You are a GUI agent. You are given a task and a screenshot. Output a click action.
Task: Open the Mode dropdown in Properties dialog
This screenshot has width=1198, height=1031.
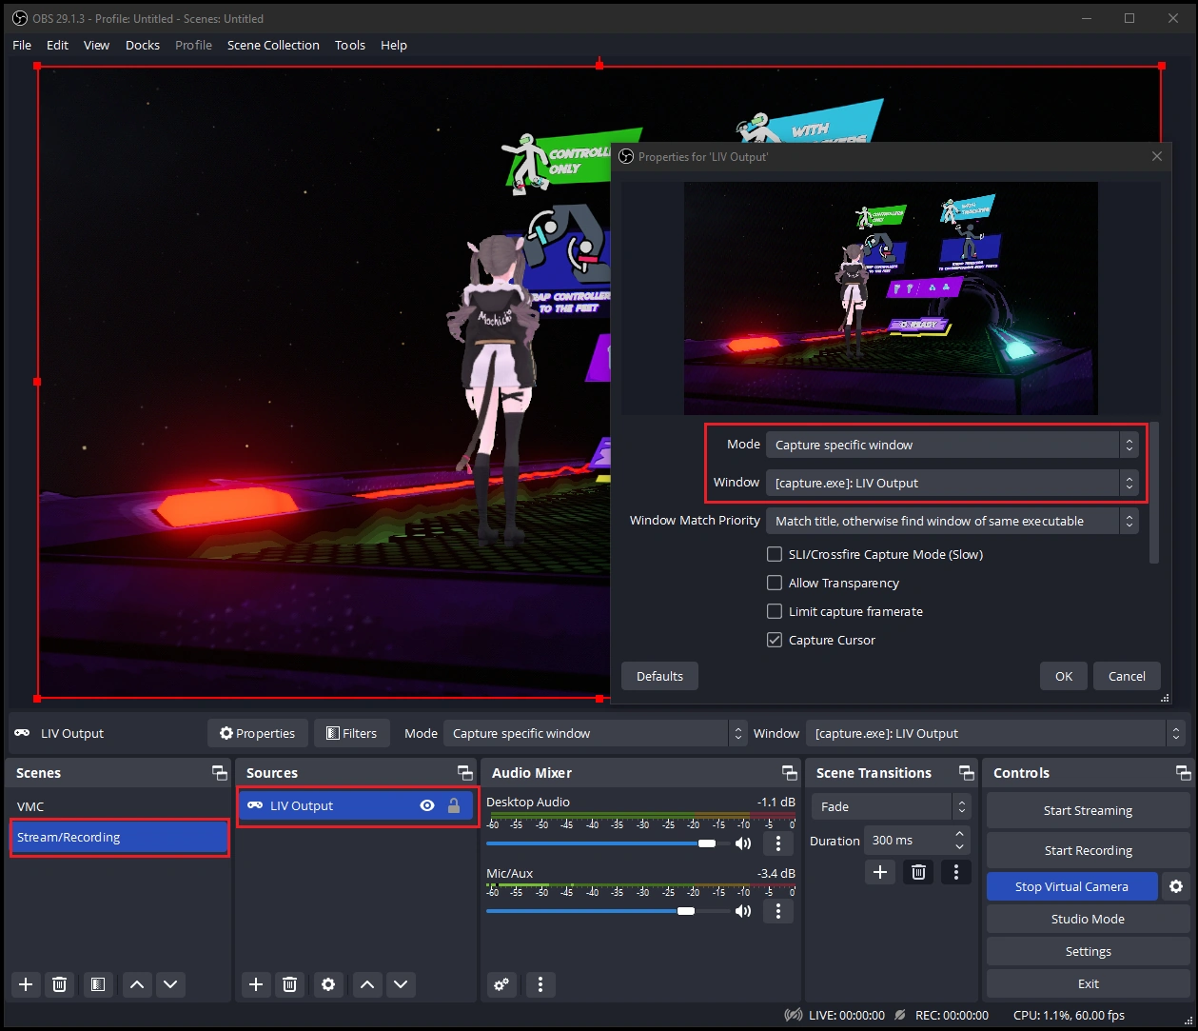coord(952,445)
